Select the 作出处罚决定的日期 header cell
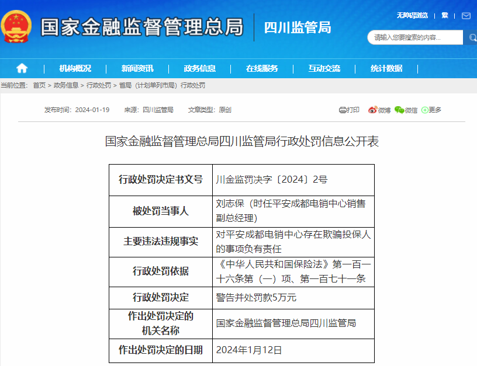Viewport: 477px width, 366px height. (161, 350)
